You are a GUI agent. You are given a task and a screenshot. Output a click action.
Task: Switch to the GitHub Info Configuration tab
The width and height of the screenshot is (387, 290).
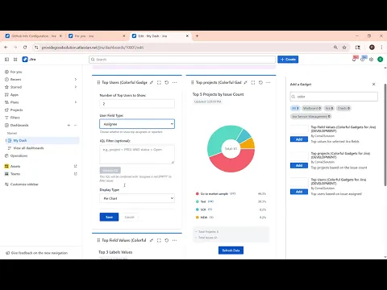34,36
